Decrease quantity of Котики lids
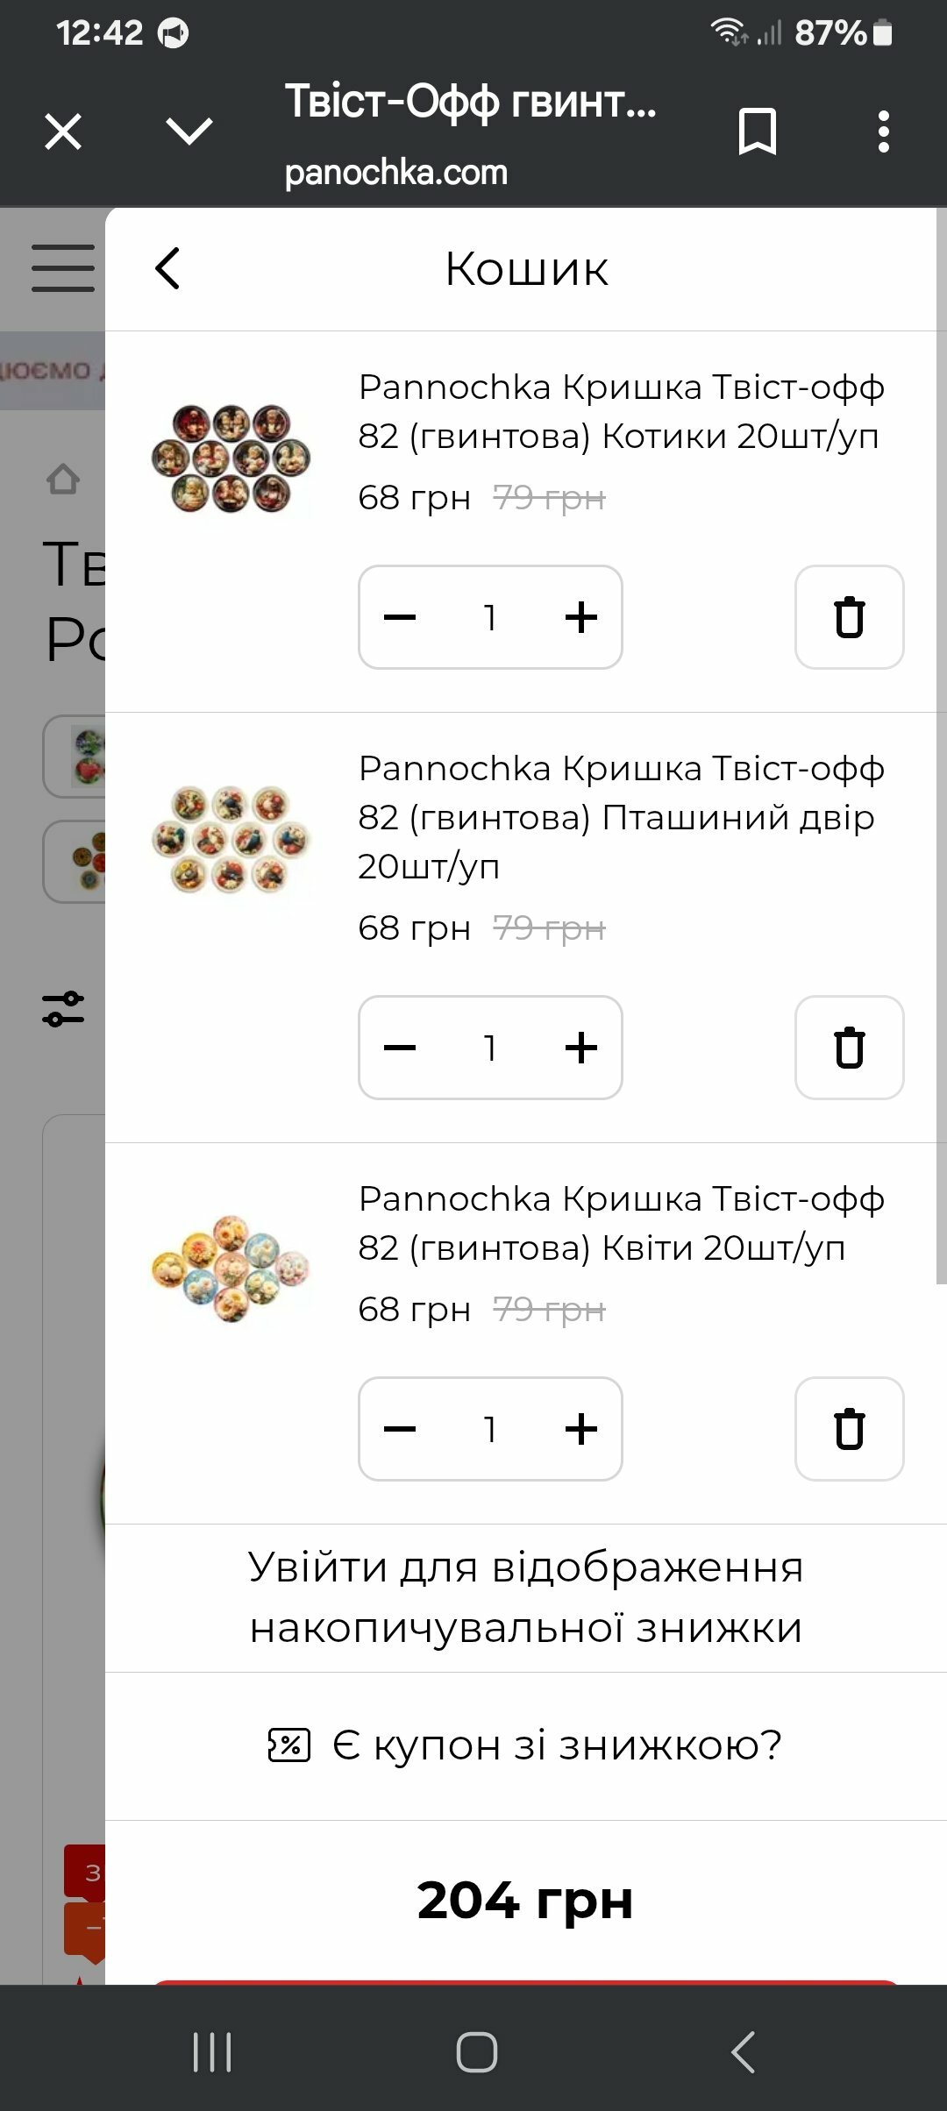Viewport: 947px width, 2111px height. tap(400, 617)
